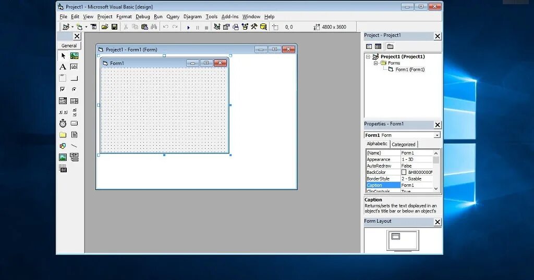Open the Add Project dropdown arrow
Viewport: 534px width, 280px height.
point(72,27)
